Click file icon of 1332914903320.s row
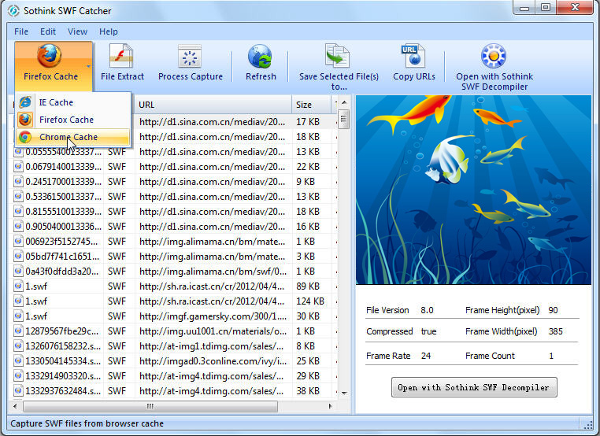 tap(18, 376)
